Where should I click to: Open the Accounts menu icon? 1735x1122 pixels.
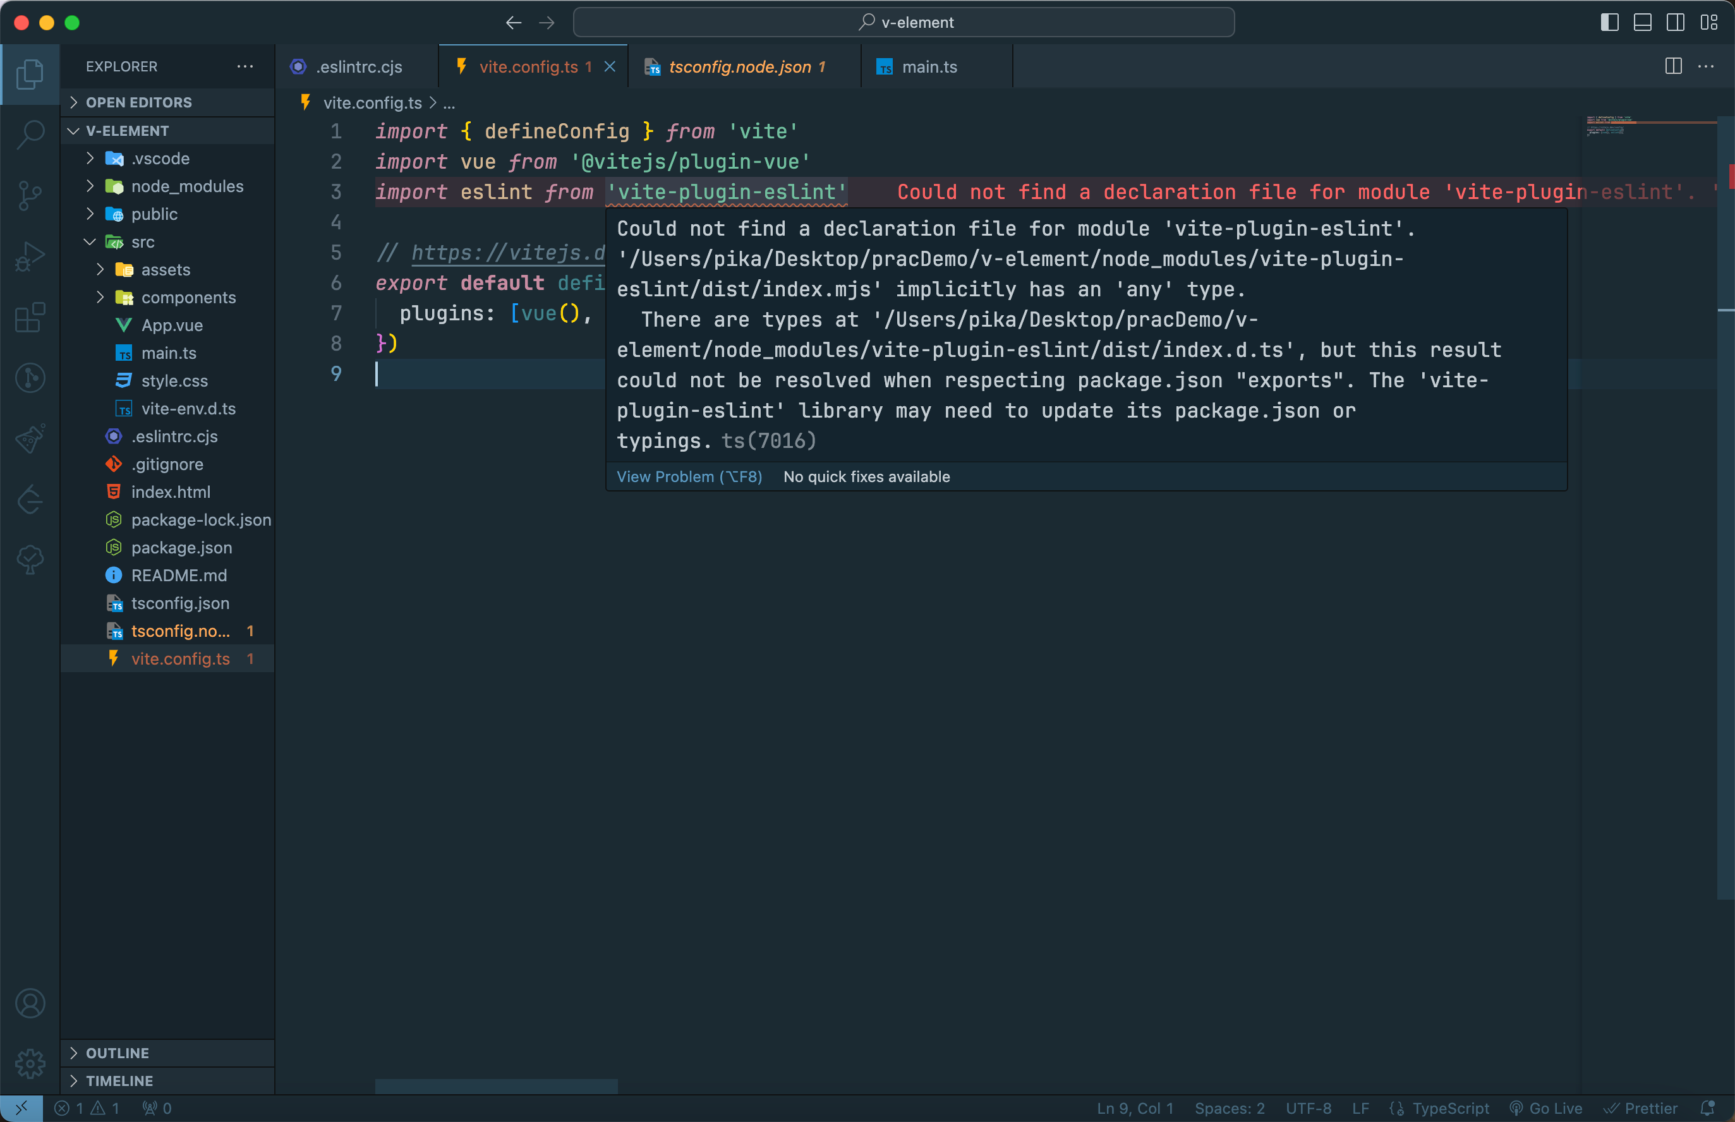coord(30,1003)
